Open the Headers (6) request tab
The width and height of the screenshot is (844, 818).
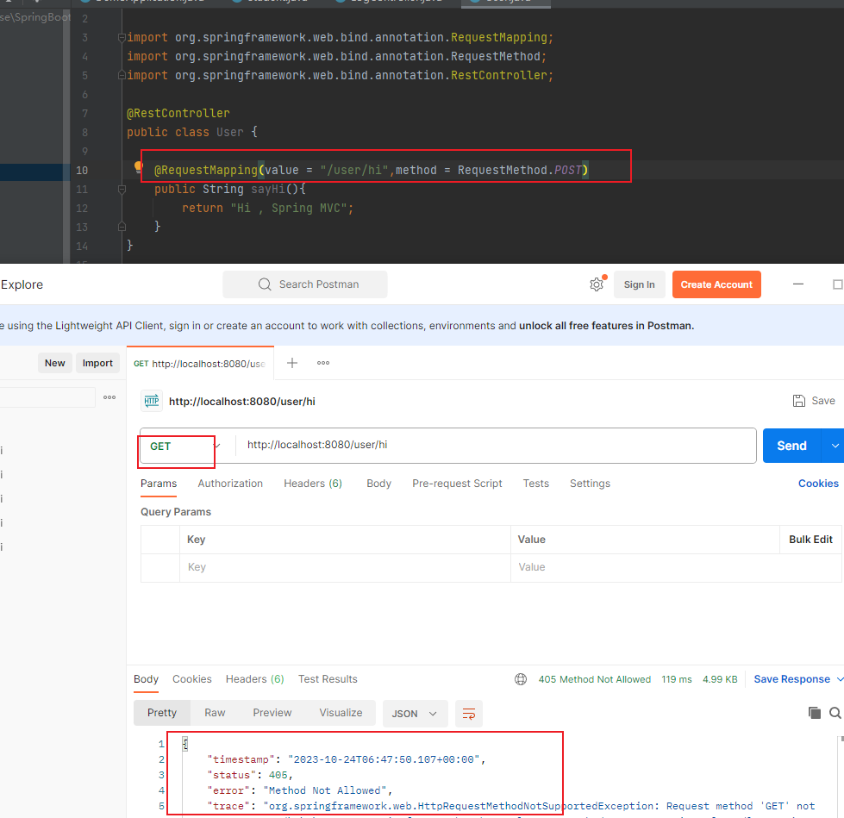point(313,484)
